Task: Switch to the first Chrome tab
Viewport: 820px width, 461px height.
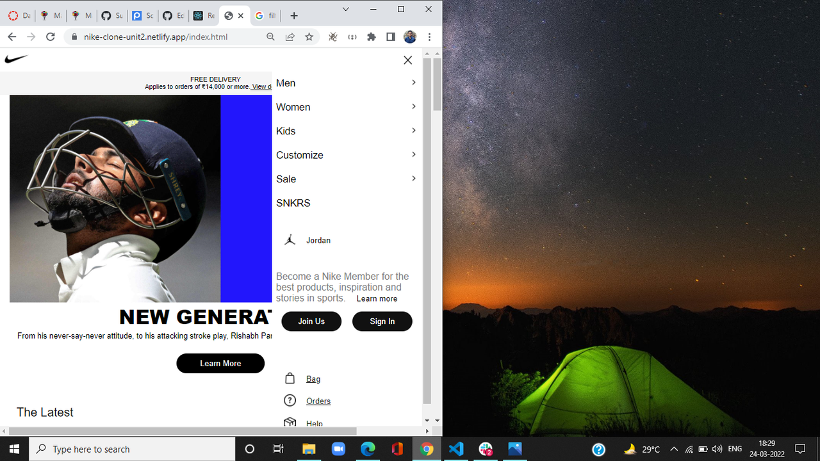Action: click(x=19, y=15)
